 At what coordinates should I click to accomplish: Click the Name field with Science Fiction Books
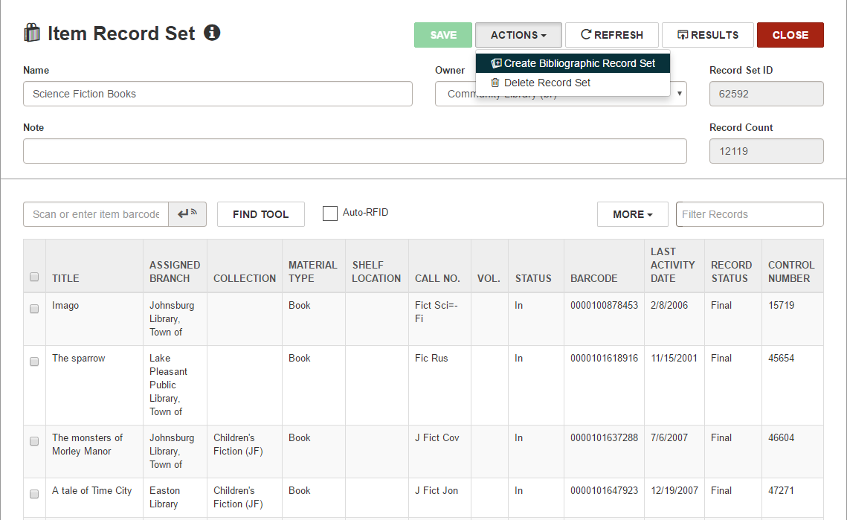pyautogui.click(x=218, y=94)
